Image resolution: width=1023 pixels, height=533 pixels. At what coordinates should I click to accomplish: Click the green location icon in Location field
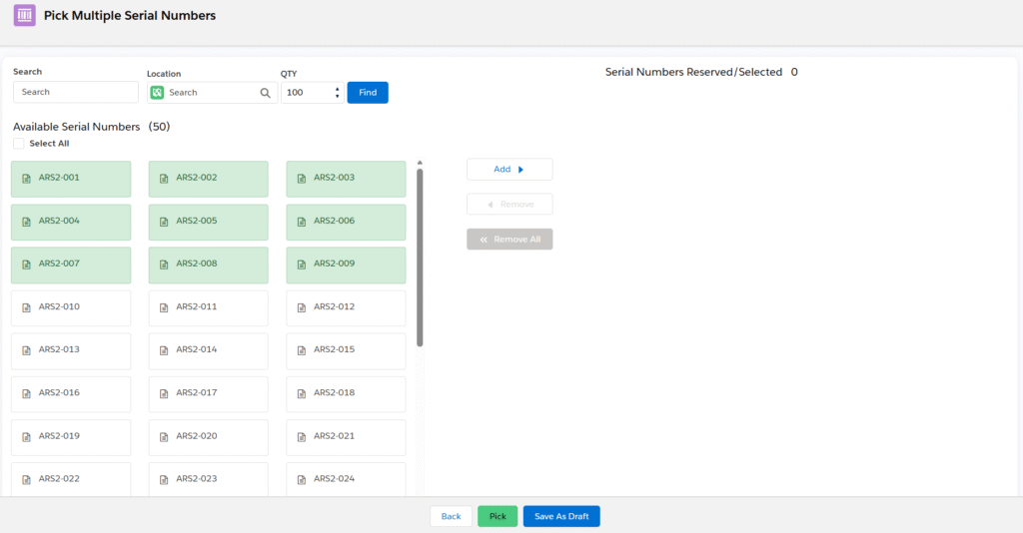158,93
